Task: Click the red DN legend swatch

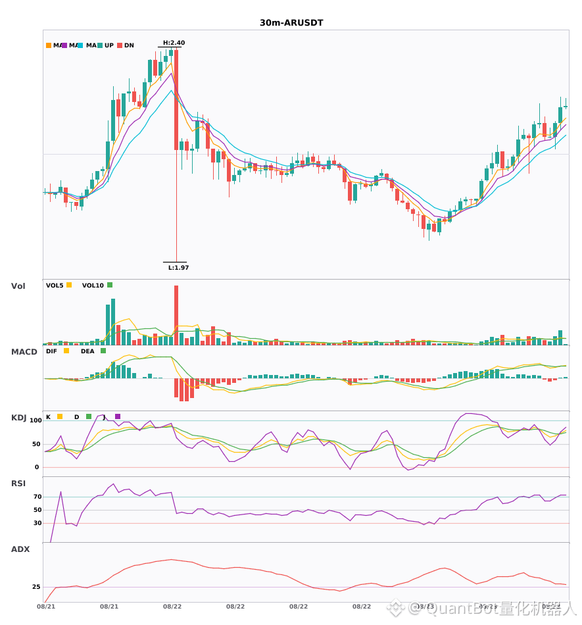Action: pyautogui.click(x=120, y=45)
